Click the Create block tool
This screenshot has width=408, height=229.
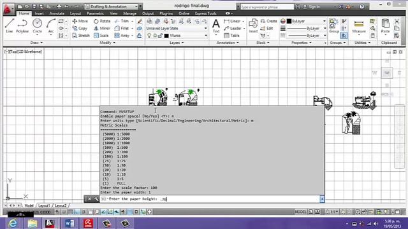point(269,21)
